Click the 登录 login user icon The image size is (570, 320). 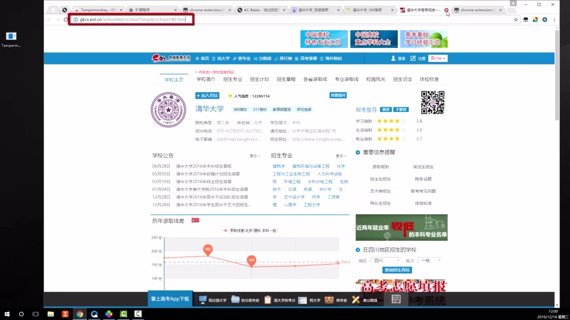pos(394,59)
